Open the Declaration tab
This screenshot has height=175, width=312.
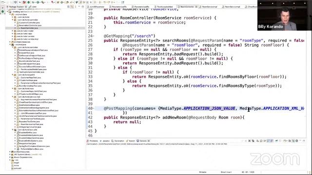118,141
